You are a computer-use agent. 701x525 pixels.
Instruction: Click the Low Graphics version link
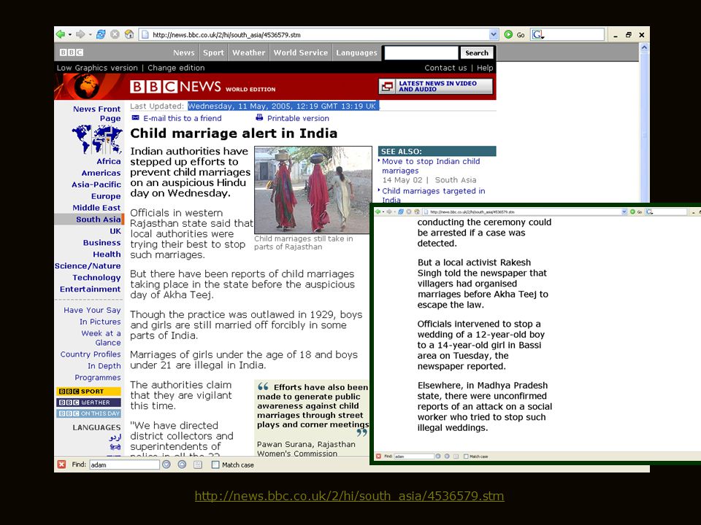coord(97,68)
